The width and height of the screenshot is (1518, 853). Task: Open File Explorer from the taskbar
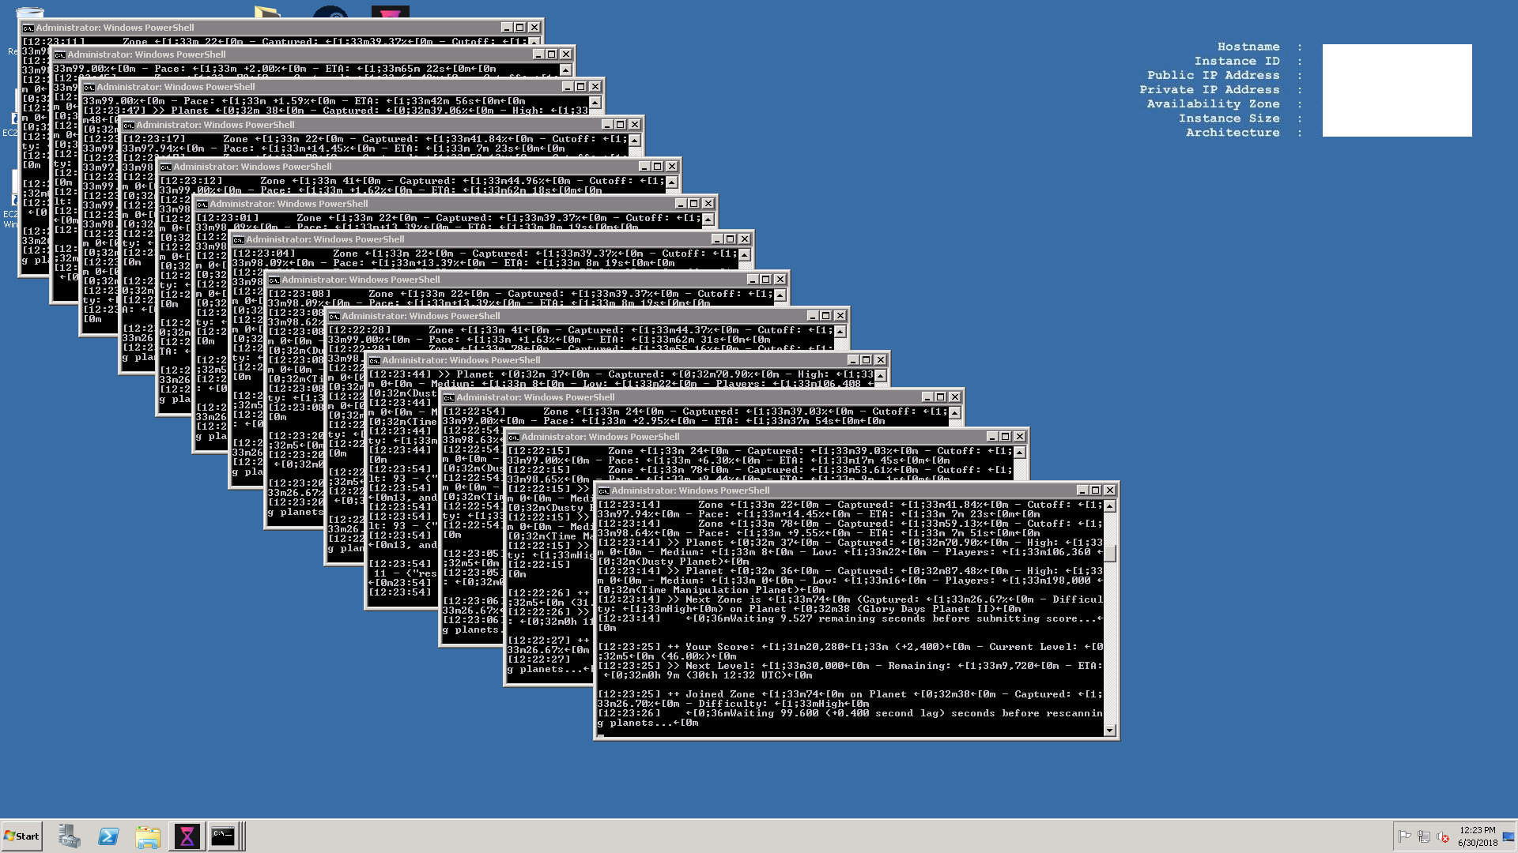pyautogui.click(x=147, y=836)
